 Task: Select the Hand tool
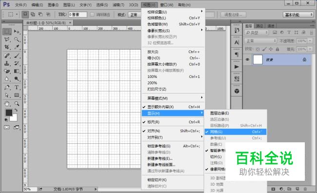click(x=7, y=104)
